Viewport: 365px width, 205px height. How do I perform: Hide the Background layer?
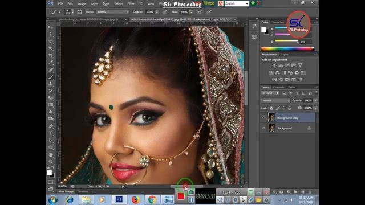click(x=263, y=128)
